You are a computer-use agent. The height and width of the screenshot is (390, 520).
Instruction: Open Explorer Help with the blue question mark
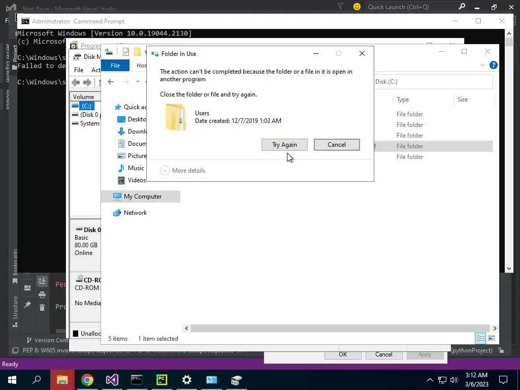click(493, 65)
